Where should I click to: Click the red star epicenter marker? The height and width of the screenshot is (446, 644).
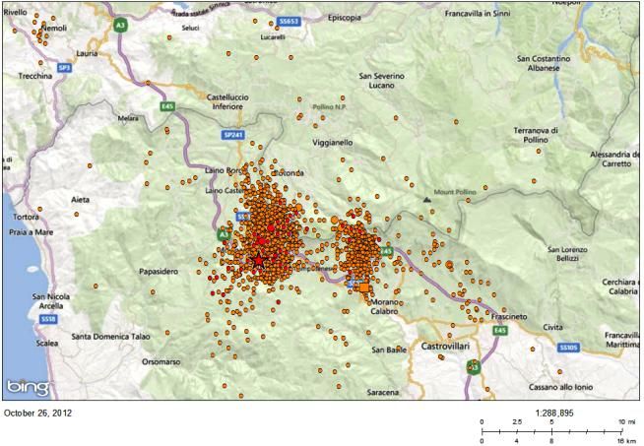[x=259, y=260]
